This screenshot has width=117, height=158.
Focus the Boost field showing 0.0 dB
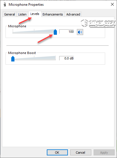point(66,58)
